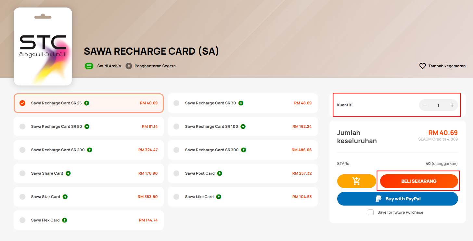Tick the Save for future Purchase checkbox
Viewport: 473px width, 241px height.
coord(371,212)
